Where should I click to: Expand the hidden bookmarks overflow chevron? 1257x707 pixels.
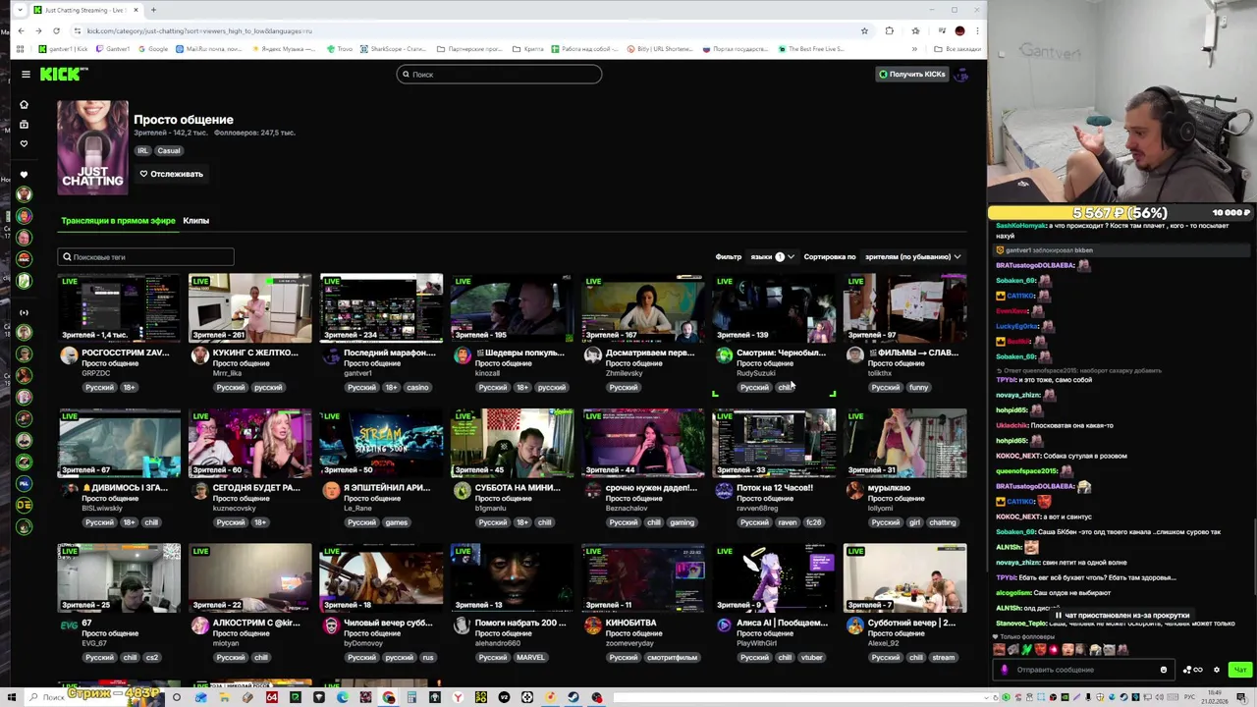[x=914, y=48]
